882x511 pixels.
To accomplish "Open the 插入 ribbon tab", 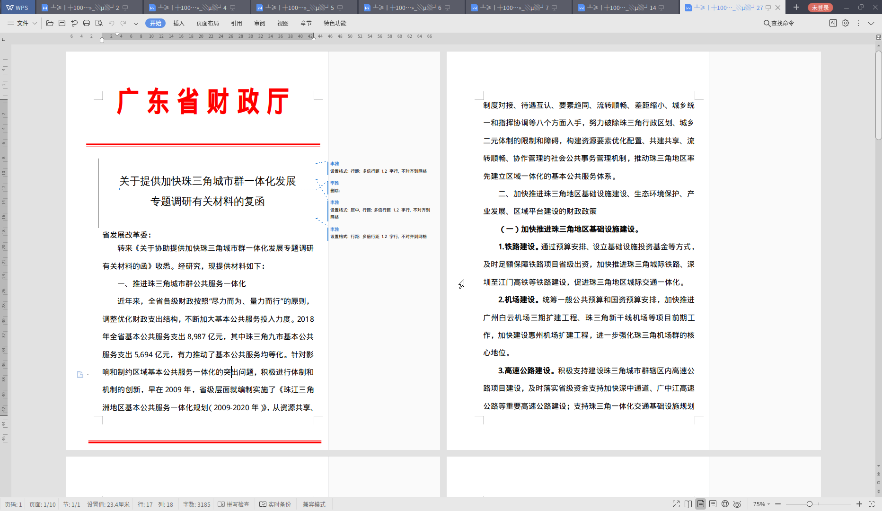I will pos(178,23).
